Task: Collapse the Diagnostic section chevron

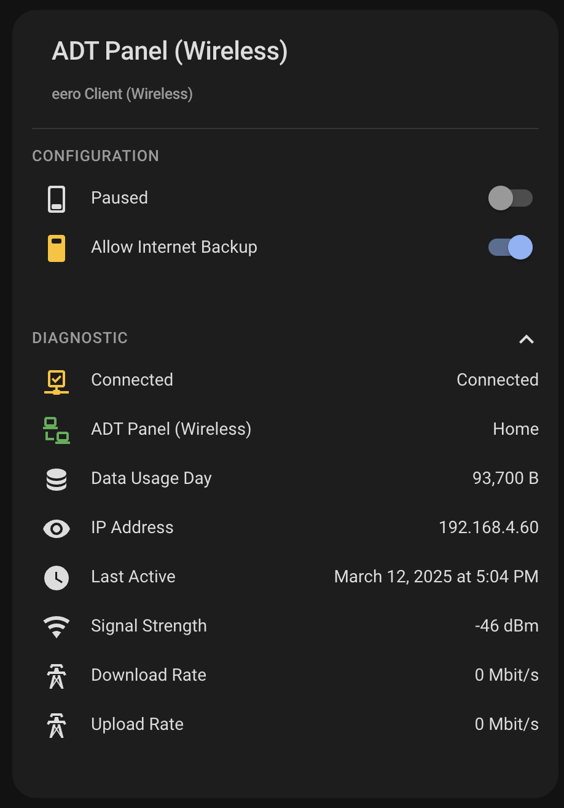Action: coord(526,339)
